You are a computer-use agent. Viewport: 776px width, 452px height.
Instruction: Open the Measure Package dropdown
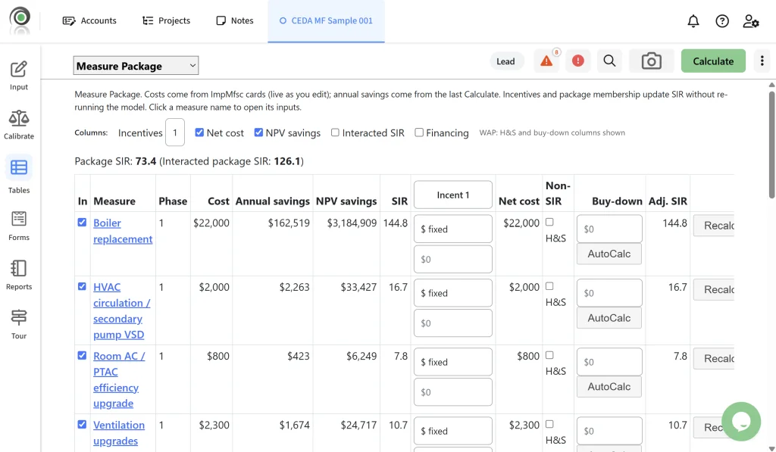(x=136, y=65)
